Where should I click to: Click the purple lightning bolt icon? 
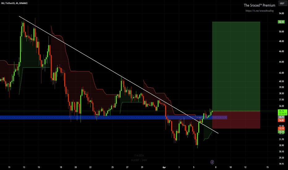coord(212,162)
